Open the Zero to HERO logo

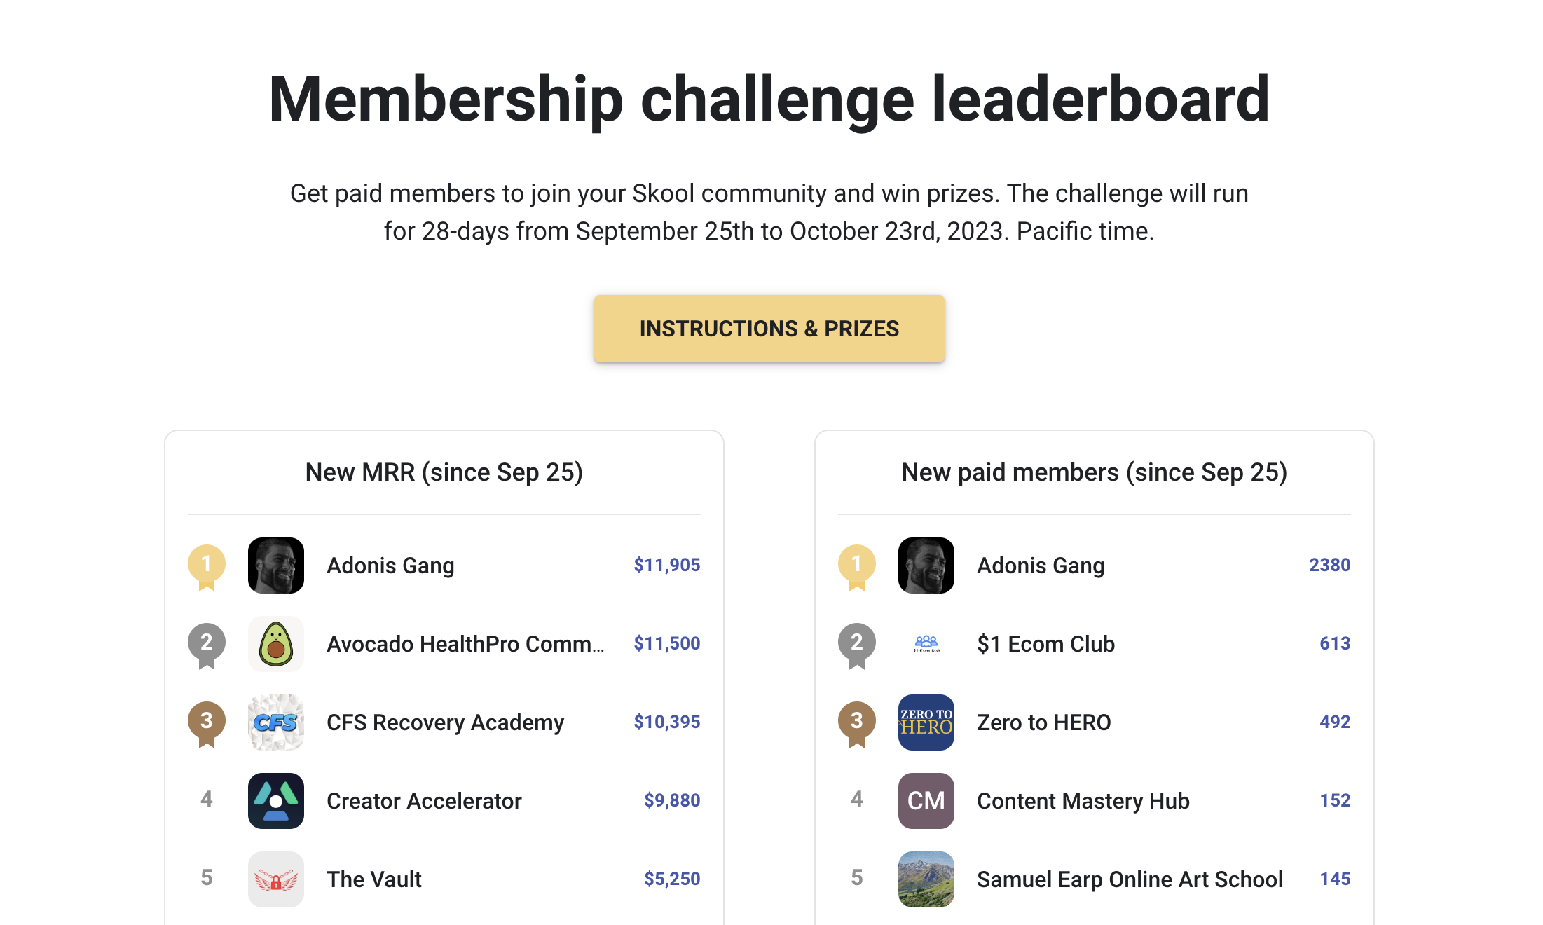(x=926, y=722)
